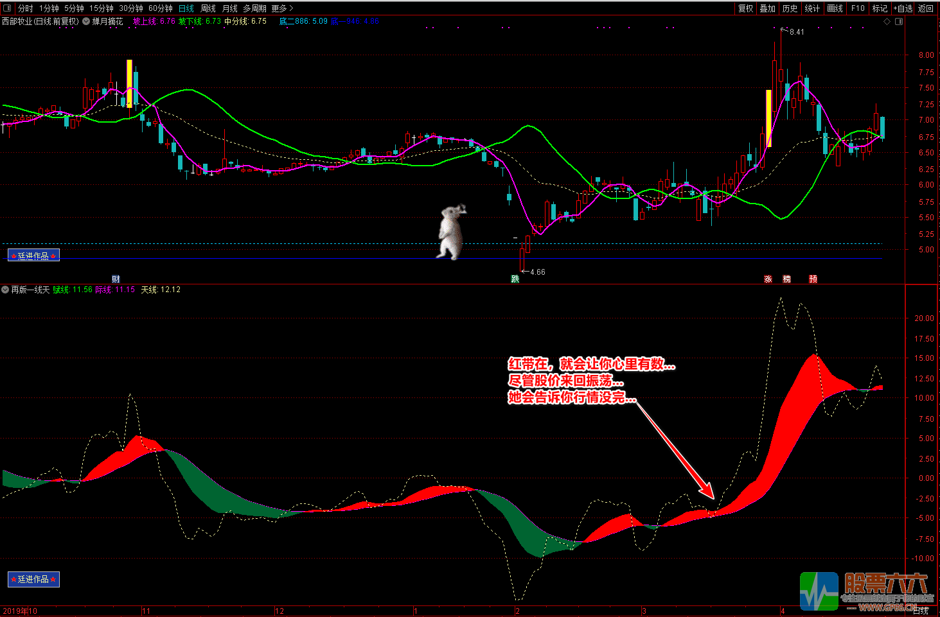The image size is (940, 617).
Task: Open the 更多 periods expander
Action: point(282,8)
